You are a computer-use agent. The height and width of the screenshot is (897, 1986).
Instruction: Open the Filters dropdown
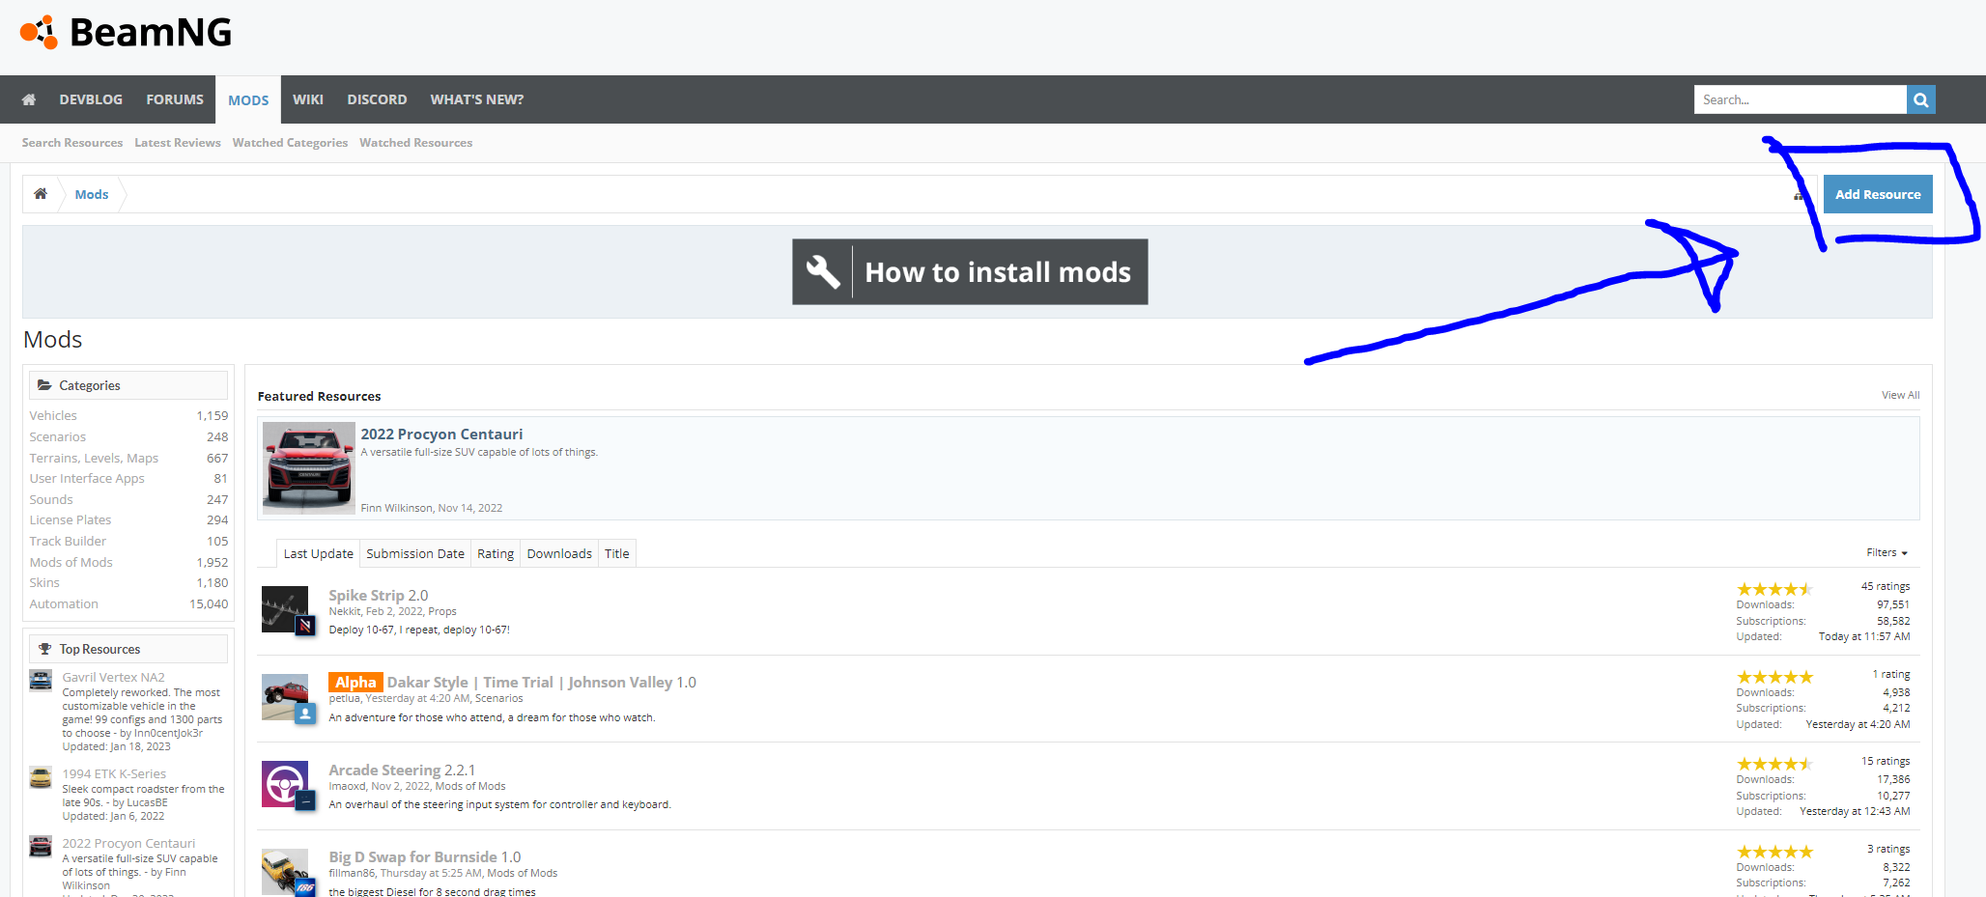1887,552
